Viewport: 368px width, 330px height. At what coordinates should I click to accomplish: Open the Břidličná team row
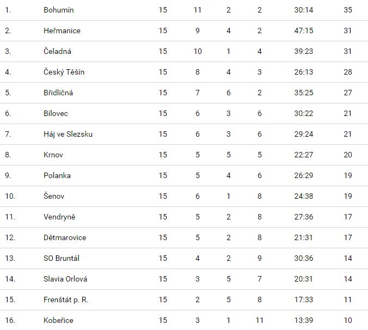pos(58,93)
